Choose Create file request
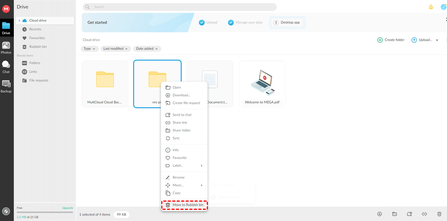447x221 pixels. tap(184, 103)
